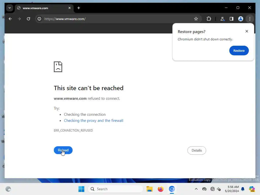Click the Chromium taskbar icon
Screen dimensions: 260x195
172,189
